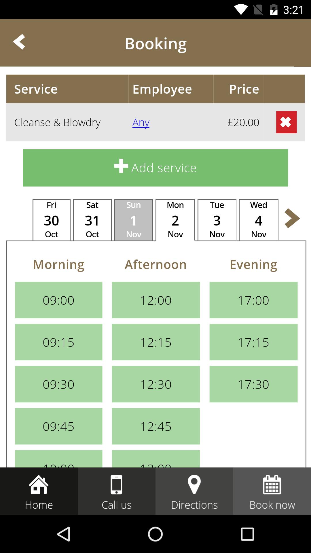Open the Any employee link
This screenshot has width=311, height=553.
point(141,122)
